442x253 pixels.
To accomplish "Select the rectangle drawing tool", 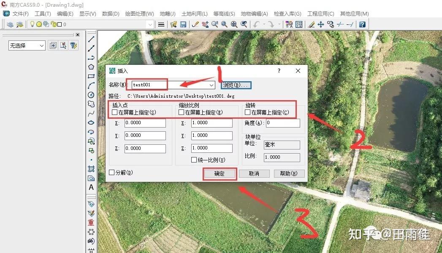I will point(91,76).
